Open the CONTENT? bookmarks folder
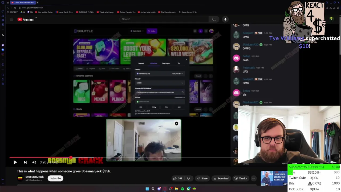 [13, 12]
